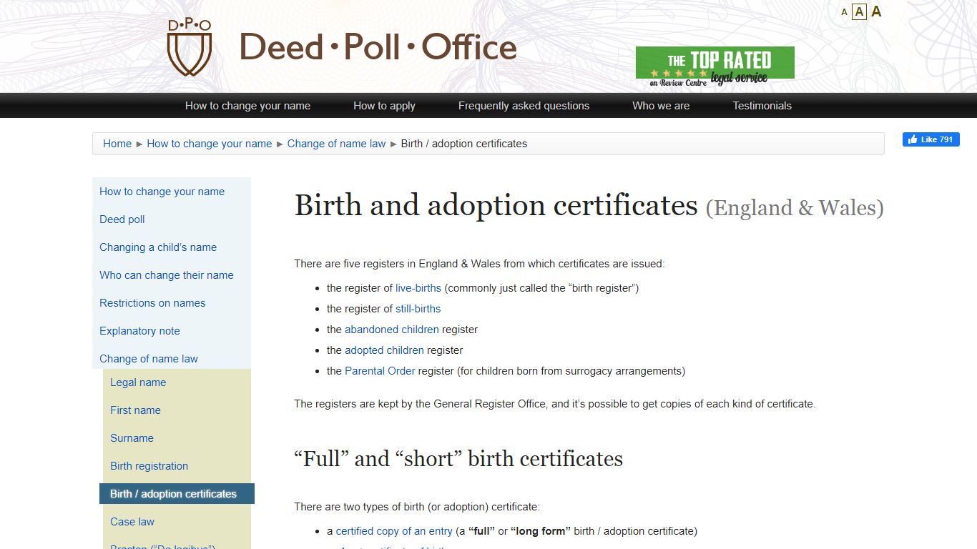Open How to change your name sidebar link

tap(162, 192)
